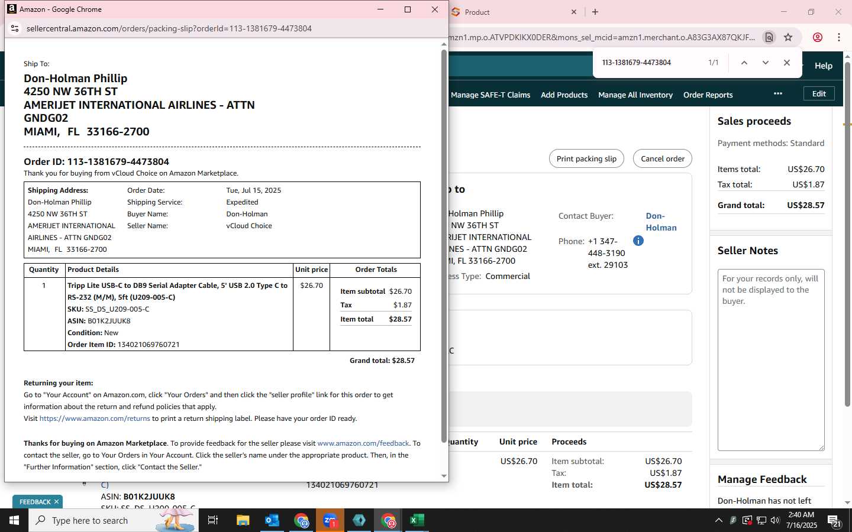Screen dimensions: 852x532
Task: Switch to the active Chrome window on the taskbar
Action: click(x=388, y=520)
